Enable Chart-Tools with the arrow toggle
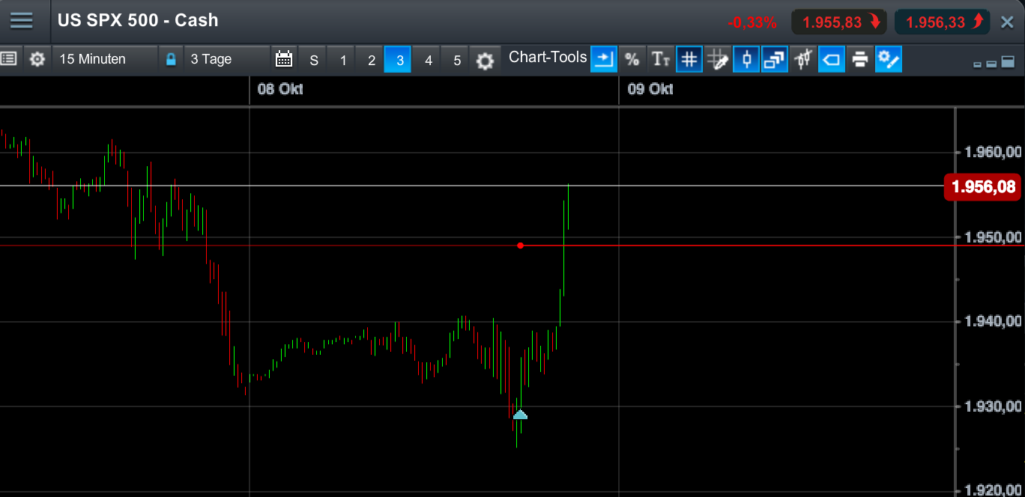The width and height of the screenshot is (1025, 497). [x=604, y=59]
